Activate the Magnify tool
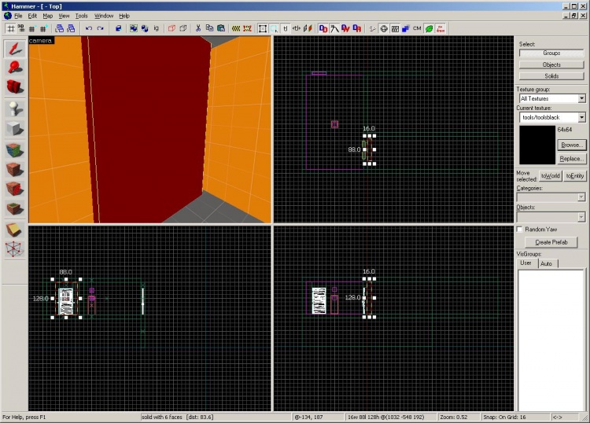The image size is (590, 423). click(x=14, y=68)
